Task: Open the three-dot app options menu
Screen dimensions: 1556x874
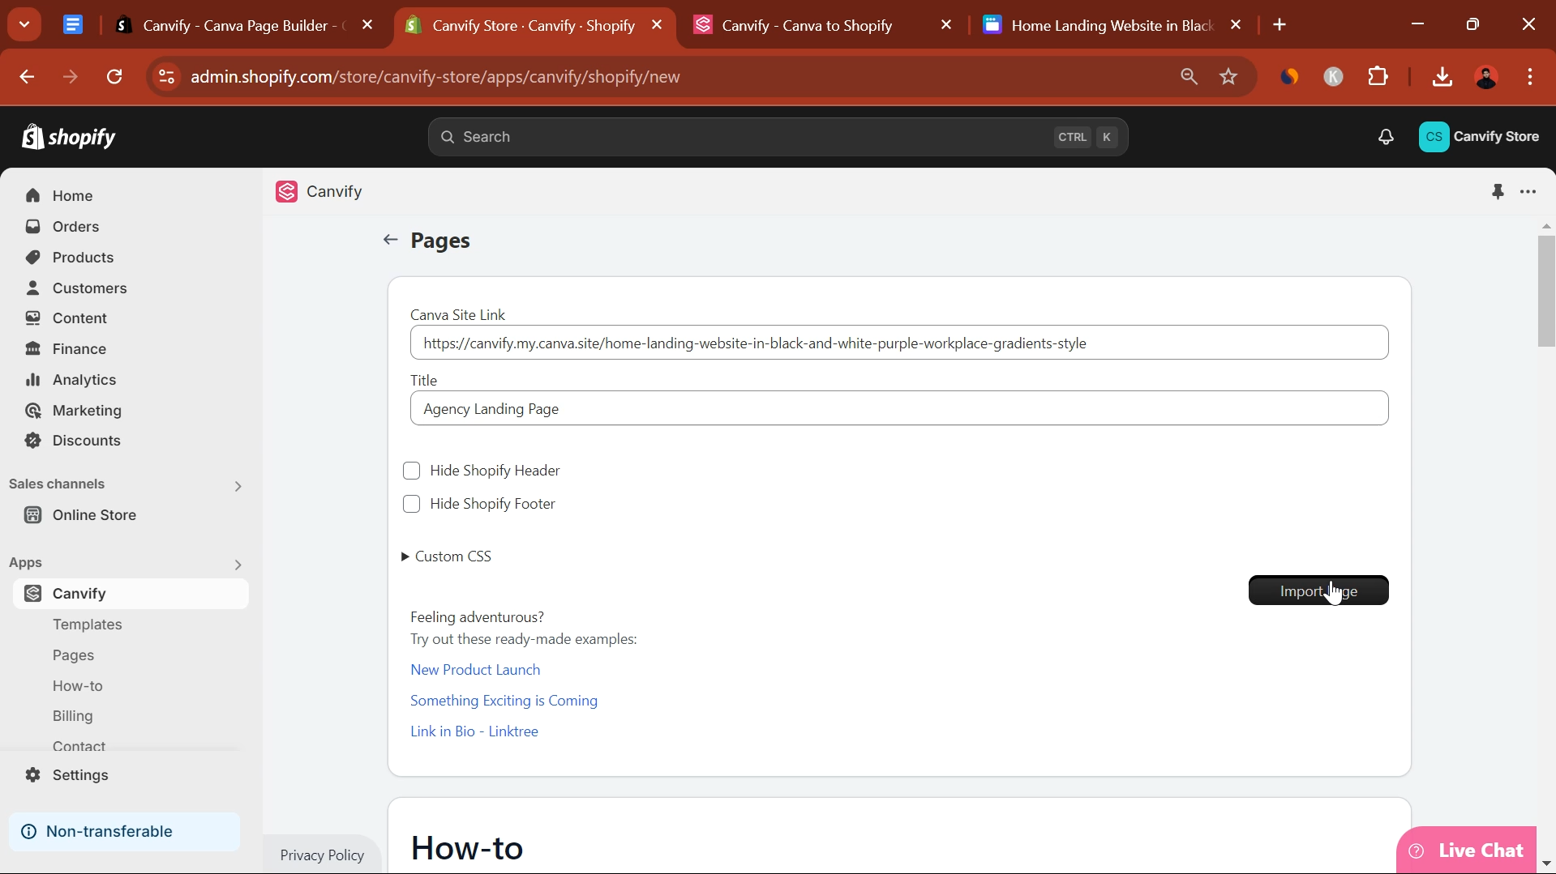Action: [x=1528, y=192]
